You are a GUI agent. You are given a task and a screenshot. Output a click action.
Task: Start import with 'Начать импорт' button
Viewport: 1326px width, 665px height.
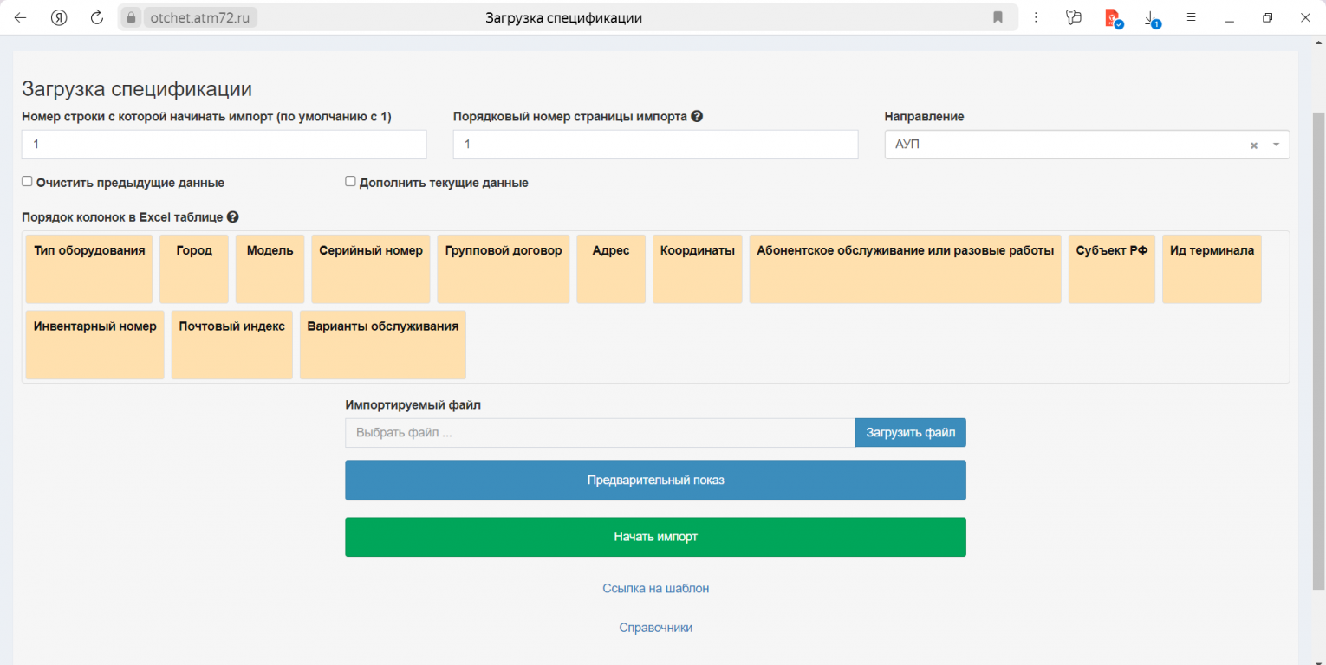pyautogui.click(x=655, y=537)
